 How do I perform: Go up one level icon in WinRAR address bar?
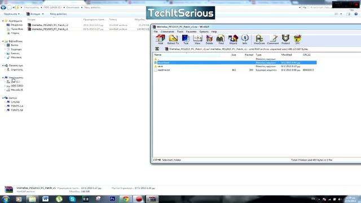pyautogui.click(x=157, y=49)
